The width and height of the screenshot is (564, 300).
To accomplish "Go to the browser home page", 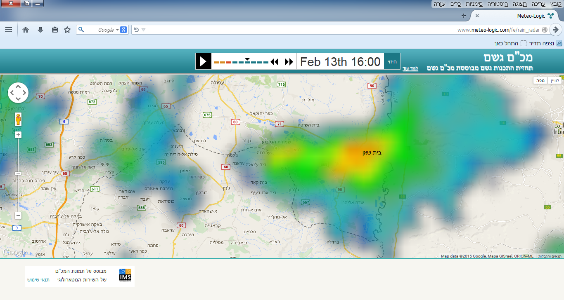I will 26,30.
